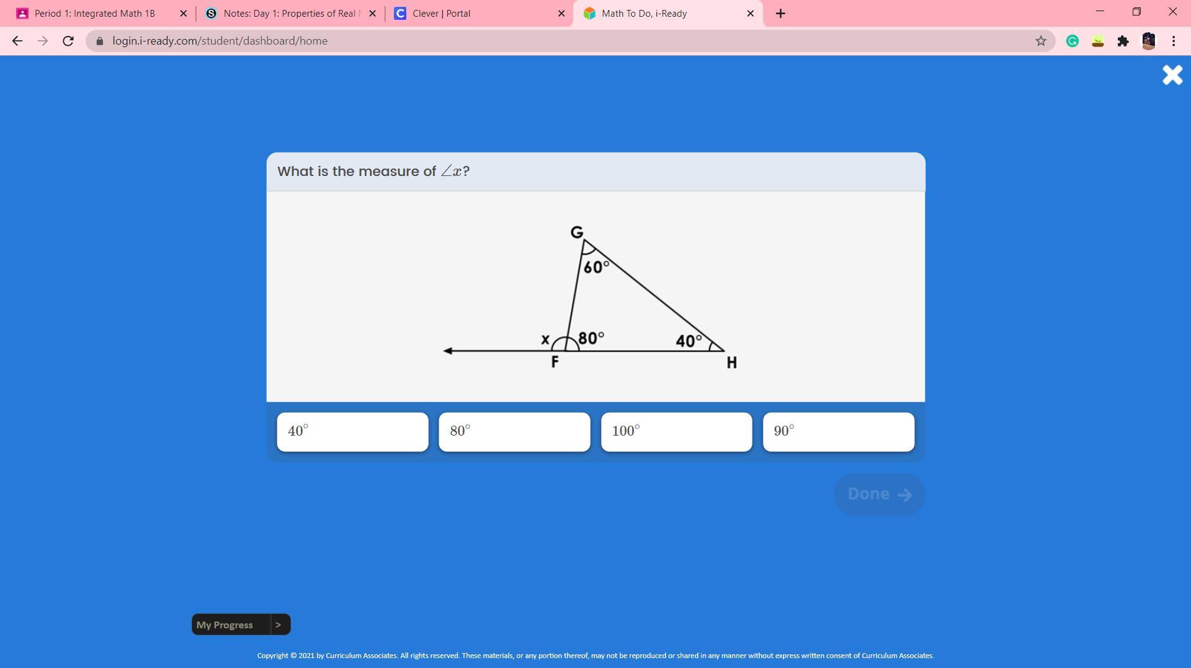Close the Clever Portal tab

pyautogui.click(x=561, y=14)
